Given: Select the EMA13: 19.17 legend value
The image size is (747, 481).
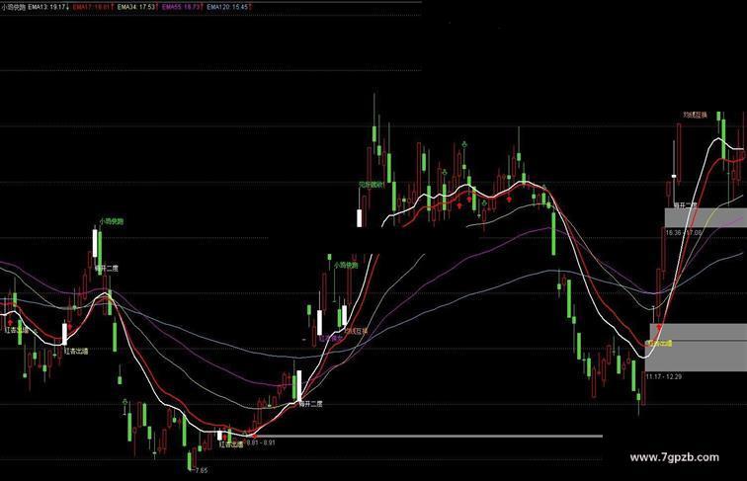Looking at the screenshot, I should [x=46, y=7].
